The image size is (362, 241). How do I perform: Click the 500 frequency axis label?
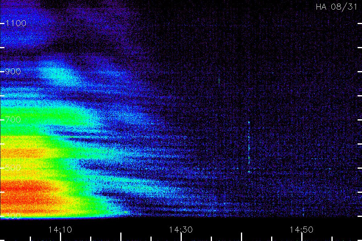pyautogui.click(x=13, y=167)
